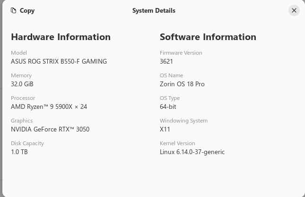Viewport: 305px width, 197px height.
Task: Click the 64-bit OS type value
Action: pyautogui.click(x=168, y=107)
